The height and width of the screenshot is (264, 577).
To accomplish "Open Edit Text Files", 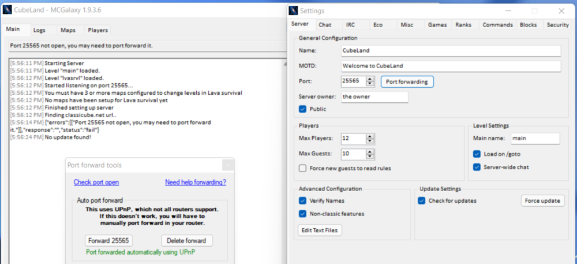I will 320,230.
